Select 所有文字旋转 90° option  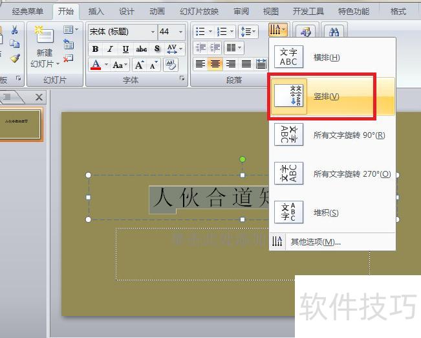pos(332,135)
